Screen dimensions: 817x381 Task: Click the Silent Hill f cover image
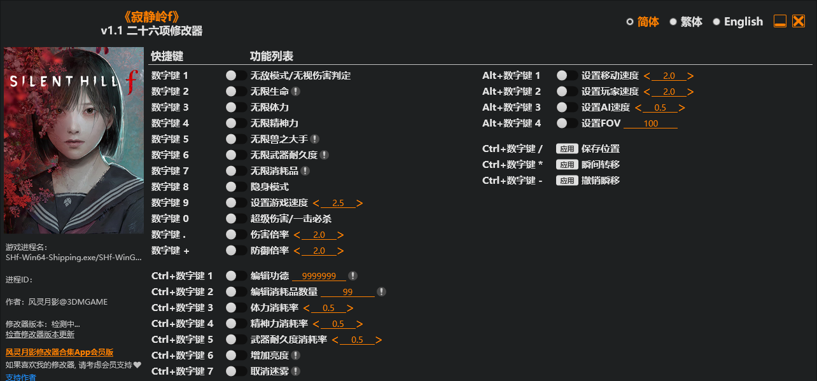73,140
